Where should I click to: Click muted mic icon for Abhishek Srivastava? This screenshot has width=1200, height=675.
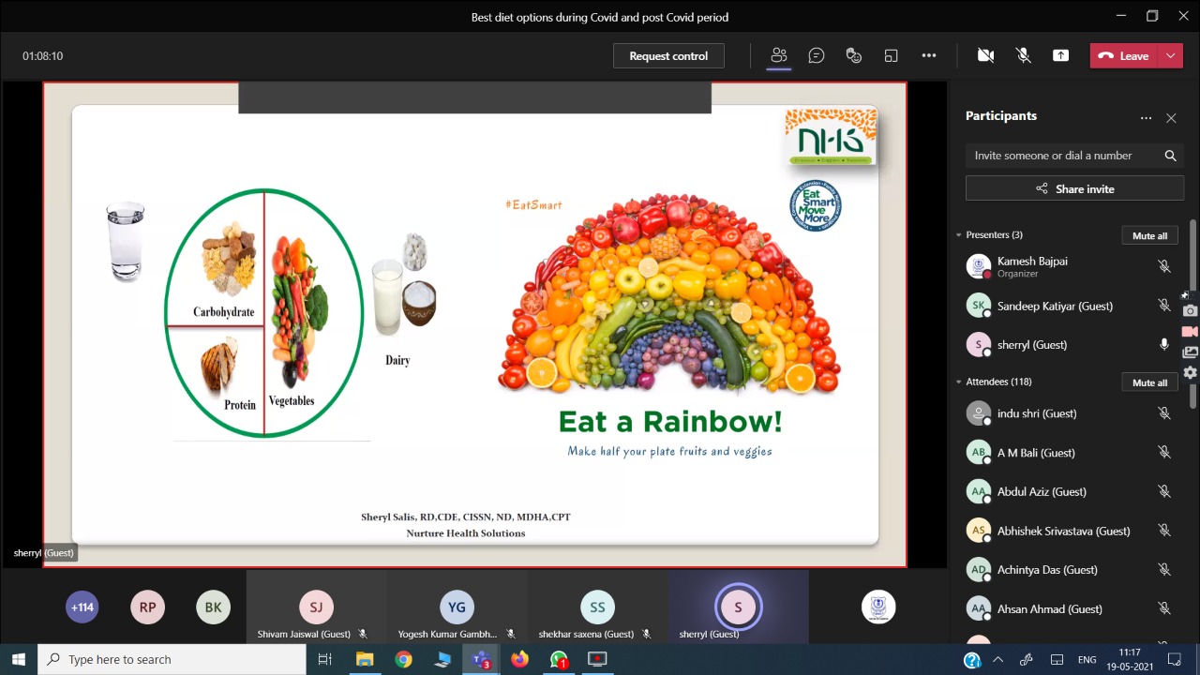point(1164,531)
